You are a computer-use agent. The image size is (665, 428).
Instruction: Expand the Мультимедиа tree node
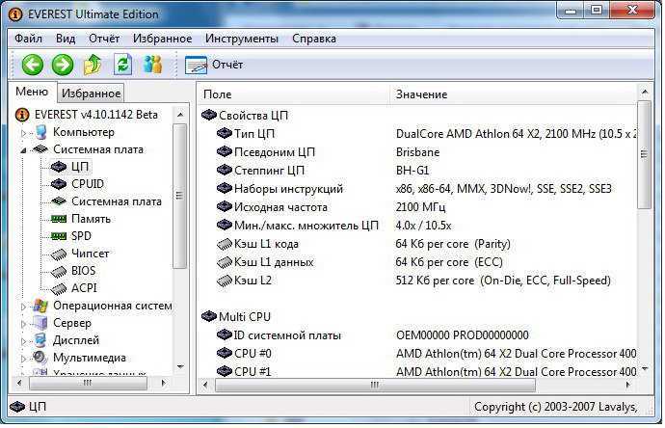coord(23,358)
